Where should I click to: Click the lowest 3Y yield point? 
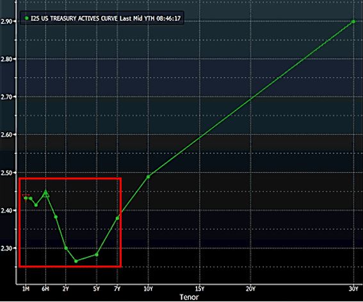click(x=76, y=261)
